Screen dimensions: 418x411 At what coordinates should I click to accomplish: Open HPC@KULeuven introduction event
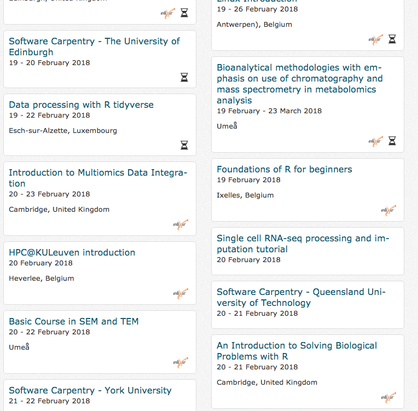(72, 252)
